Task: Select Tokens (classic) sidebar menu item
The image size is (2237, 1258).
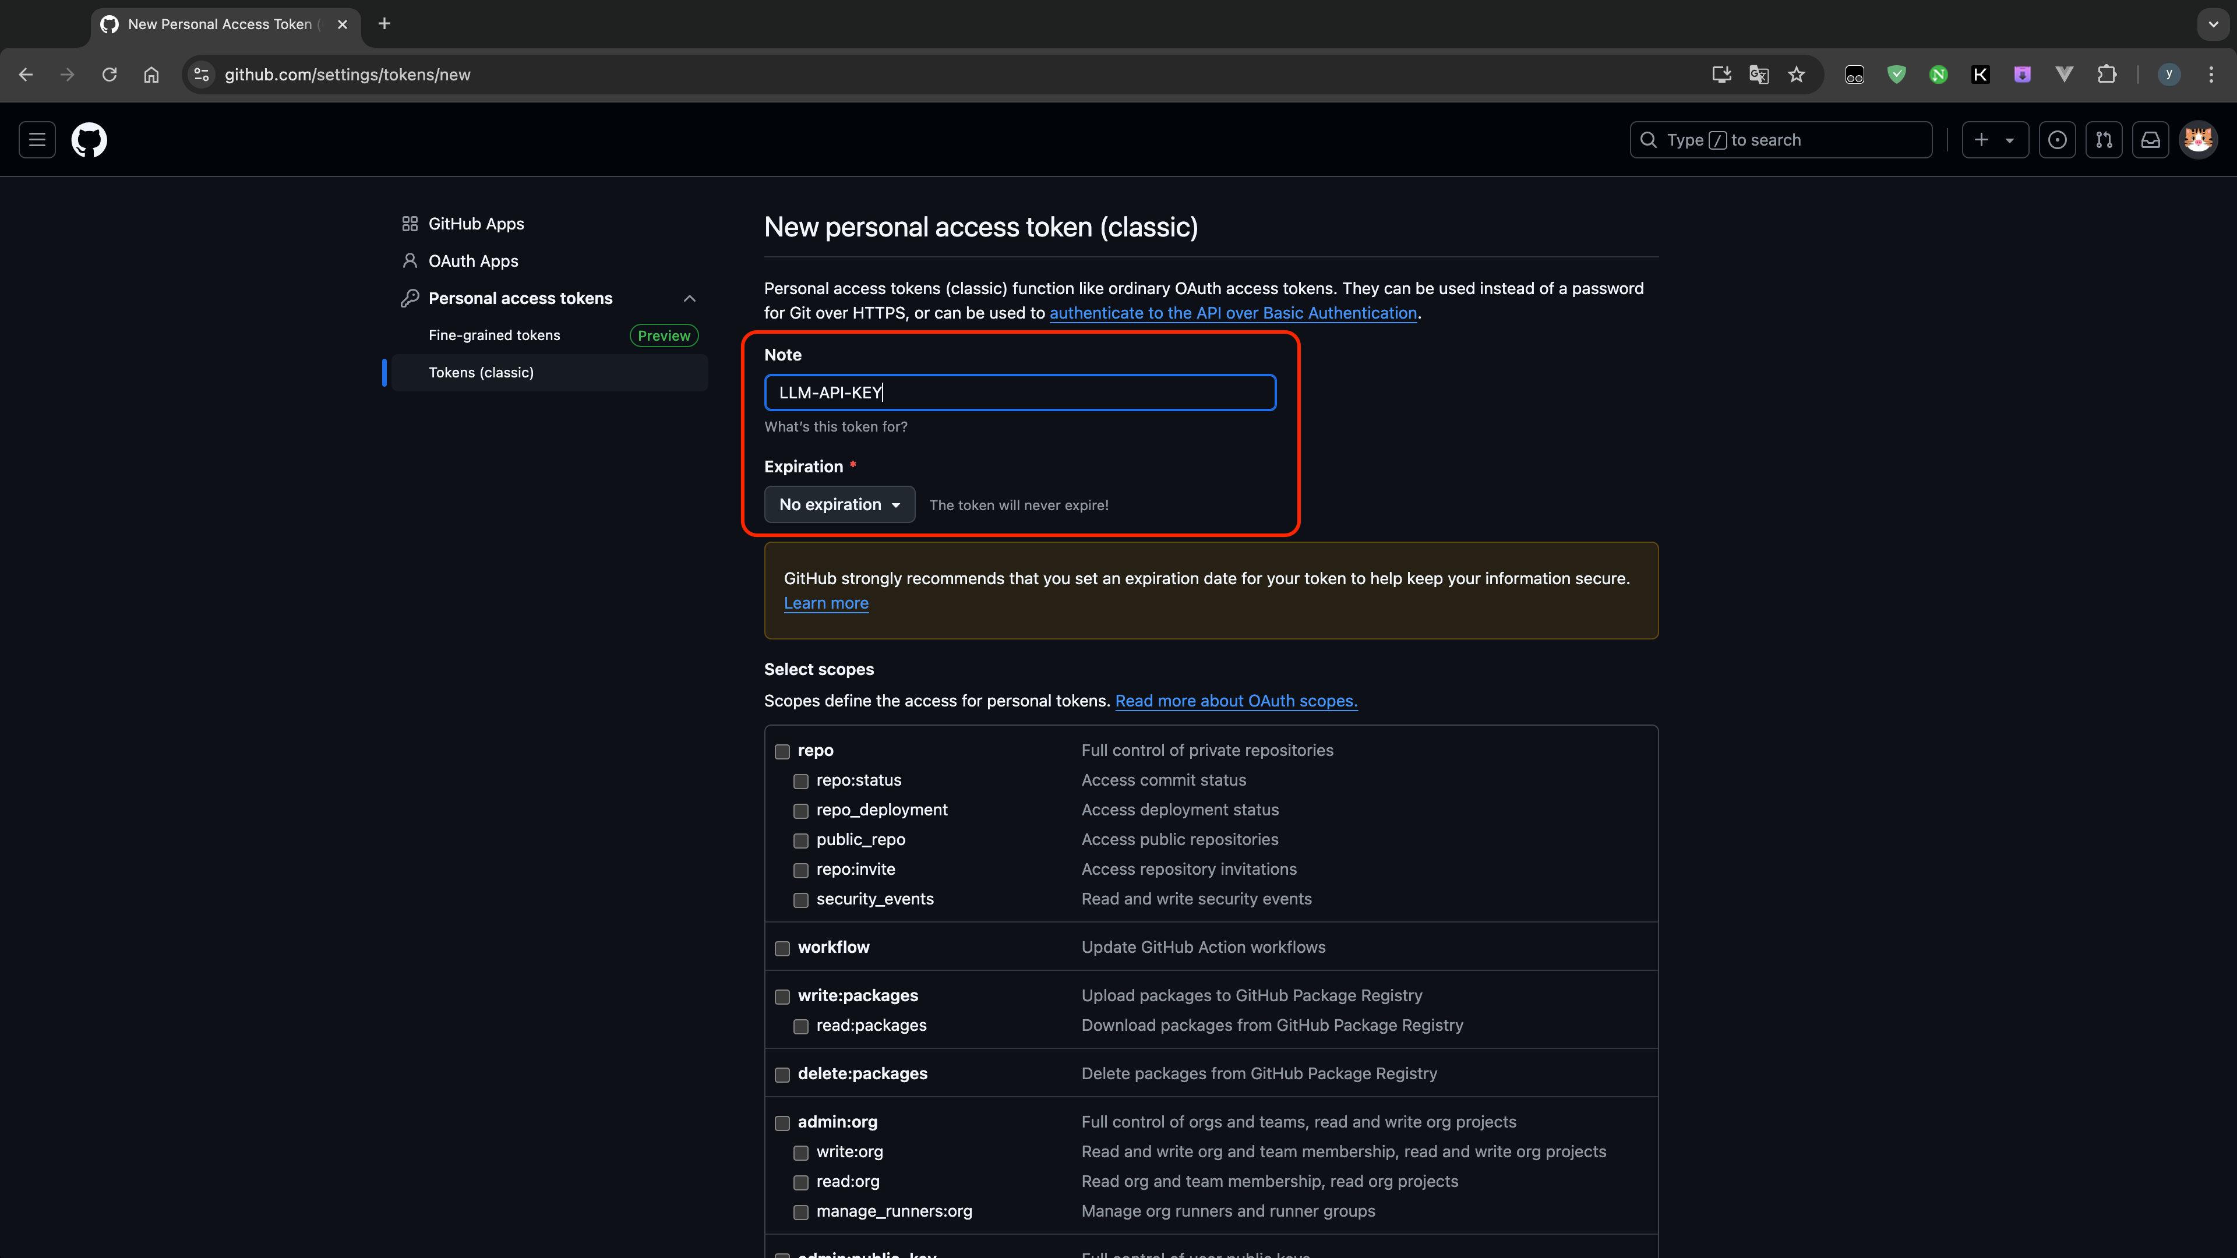Action: click(x=481, y=372)
